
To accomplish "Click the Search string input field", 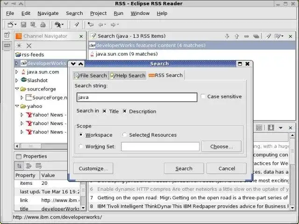I will [137, 97].
